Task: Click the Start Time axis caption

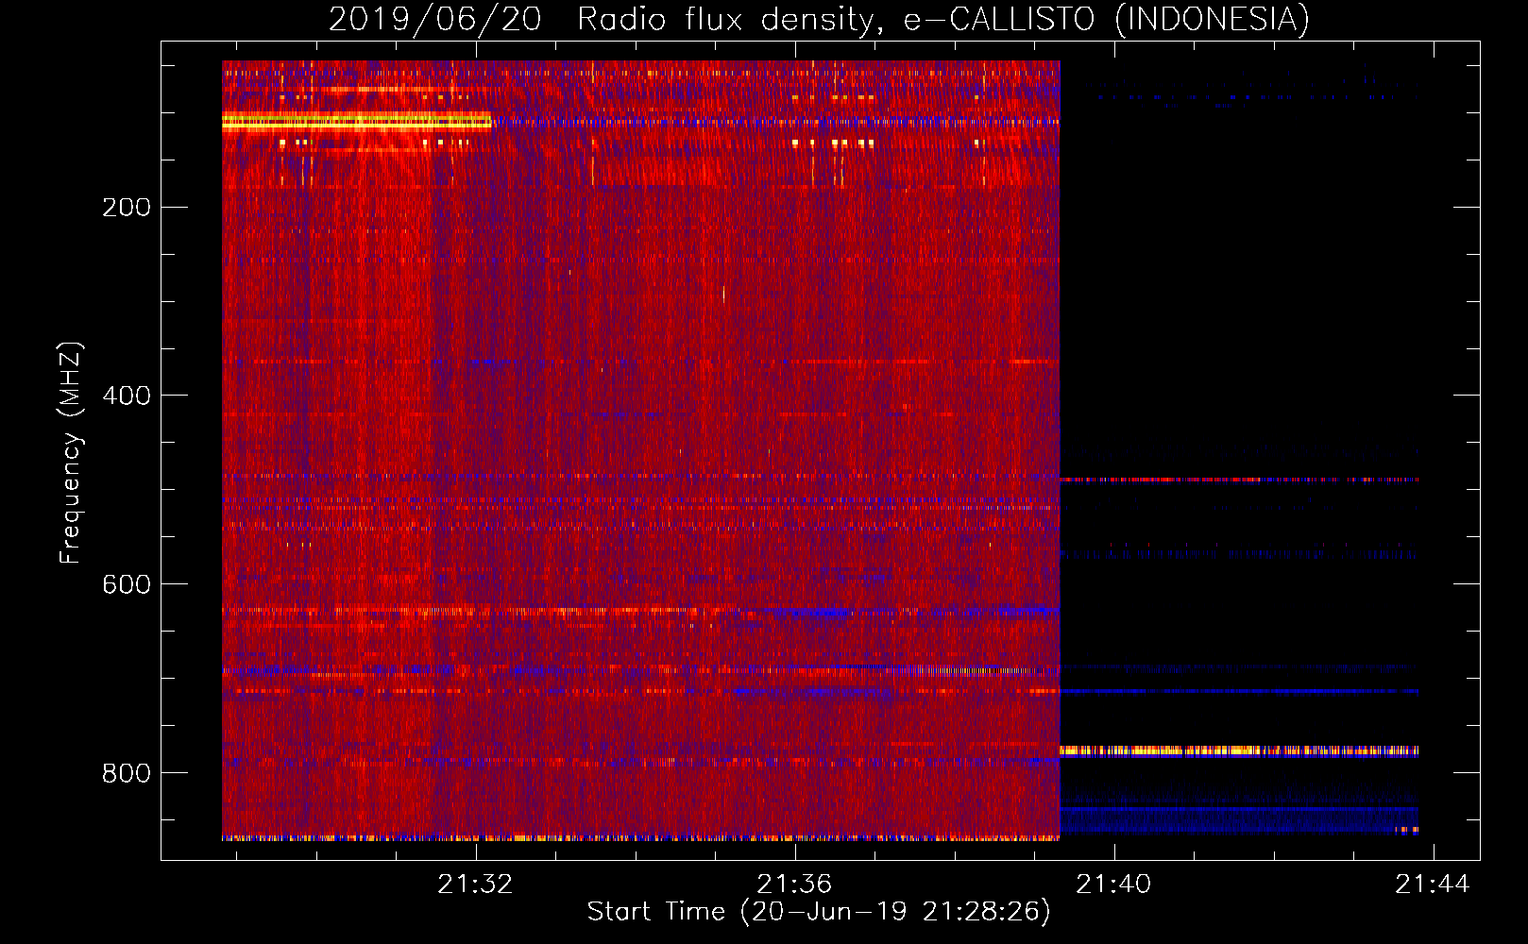Action: [x=819, y=912]
